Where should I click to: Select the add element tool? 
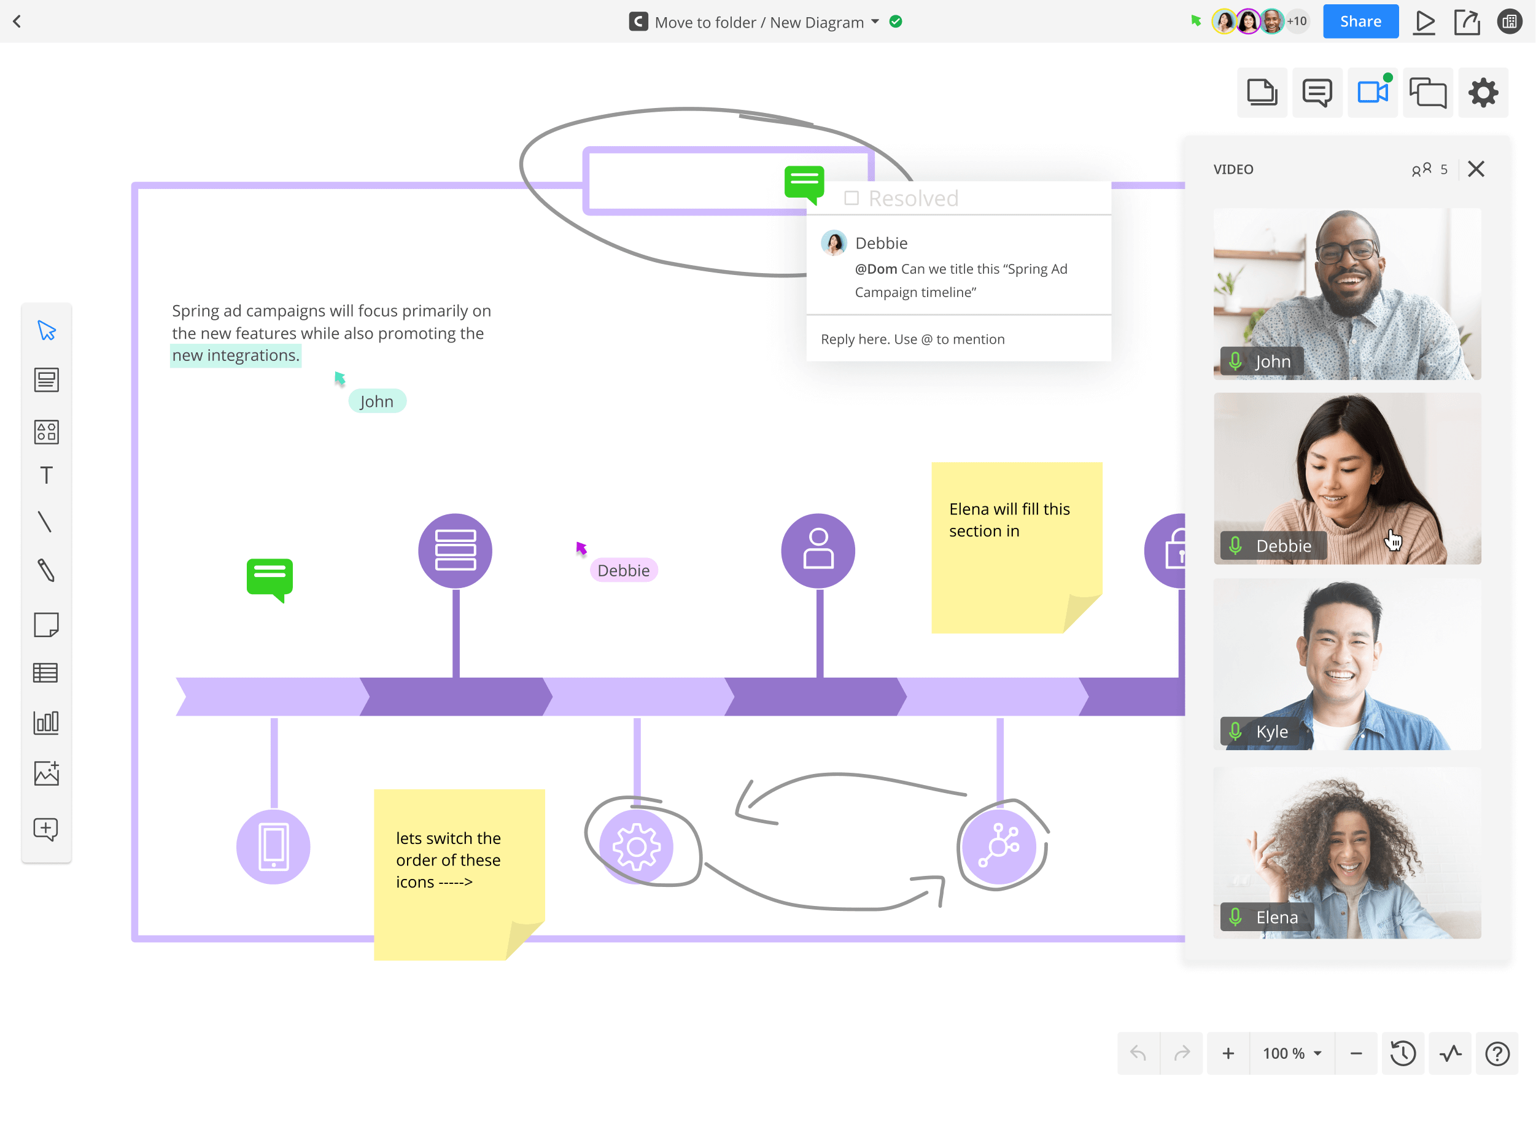tap(47, 829)
